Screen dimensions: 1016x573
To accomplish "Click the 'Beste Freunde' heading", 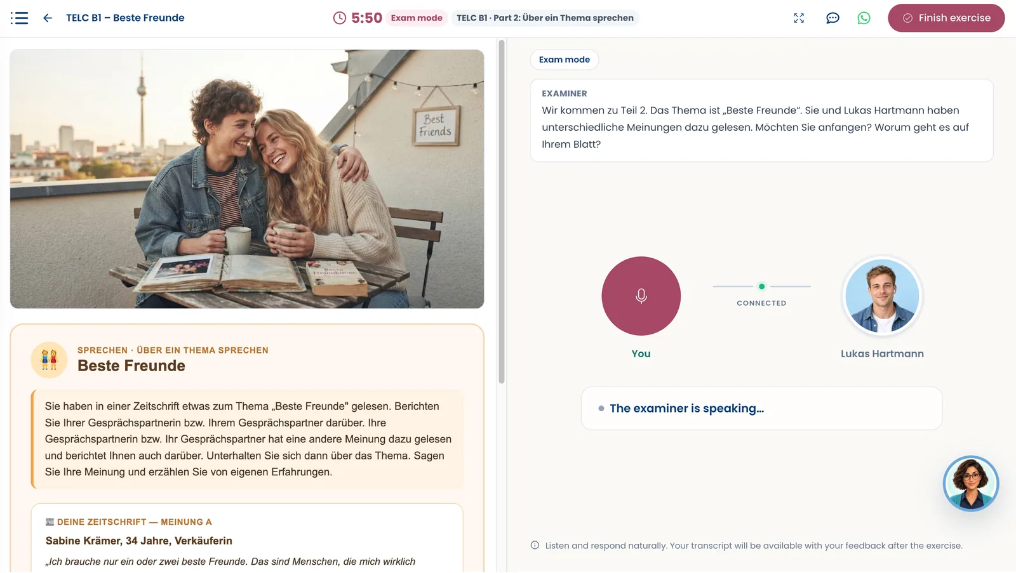I will [x=131, y=366].
